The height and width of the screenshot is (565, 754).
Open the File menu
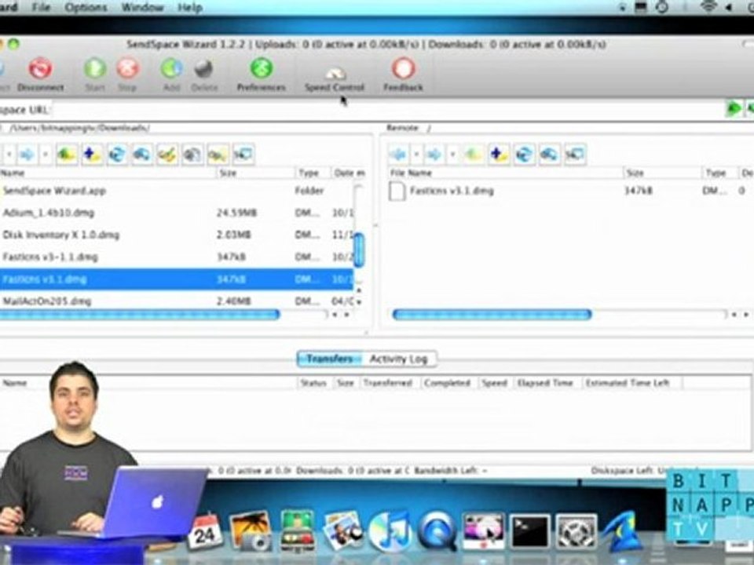coord(42,7)
